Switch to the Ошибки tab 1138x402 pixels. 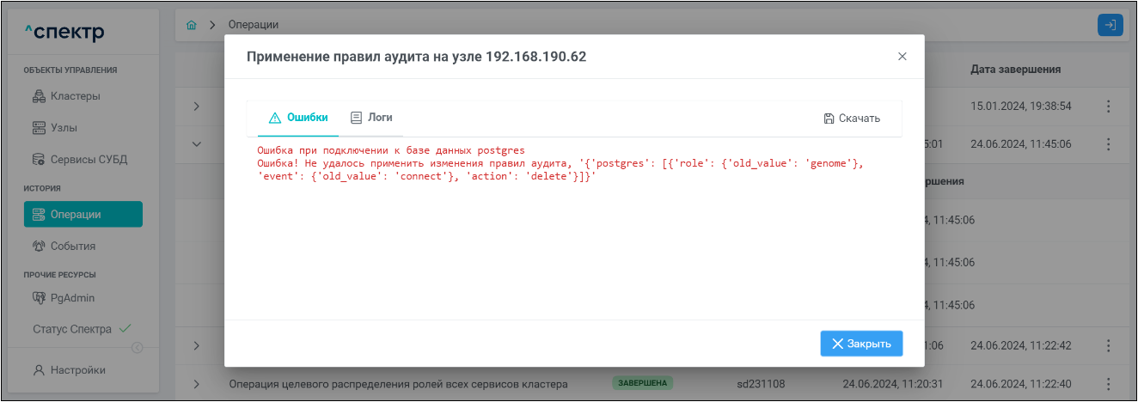pos(298,118)
